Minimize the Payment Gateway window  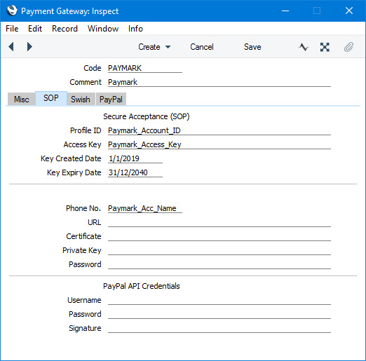(285, 11)
